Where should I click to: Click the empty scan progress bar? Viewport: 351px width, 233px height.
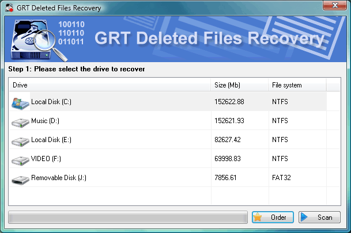click(128, 217)
